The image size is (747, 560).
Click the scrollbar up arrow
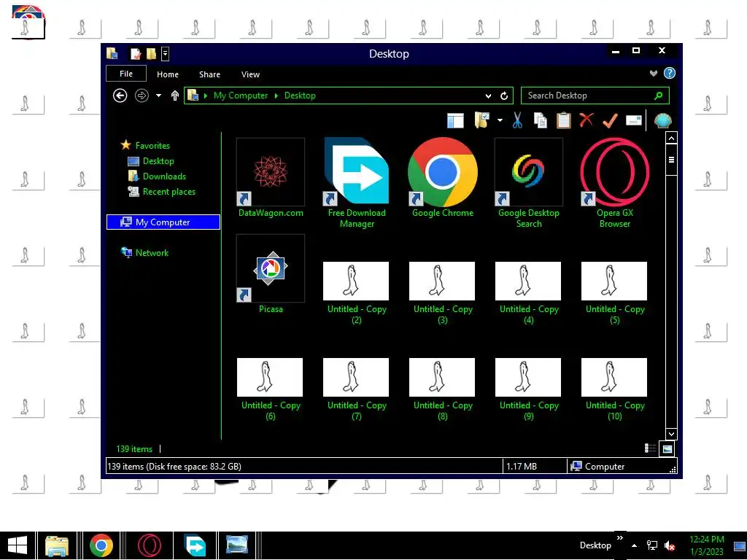(671, 139)
